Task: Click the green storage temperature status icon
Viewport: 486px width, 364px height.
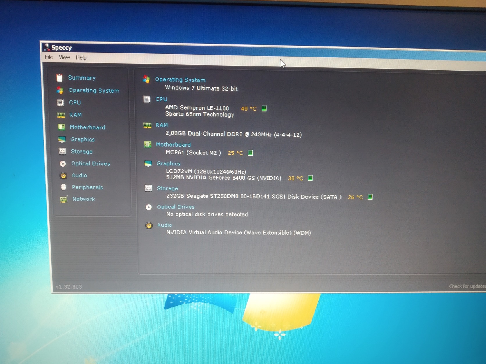Action: [x=370, y=197]
